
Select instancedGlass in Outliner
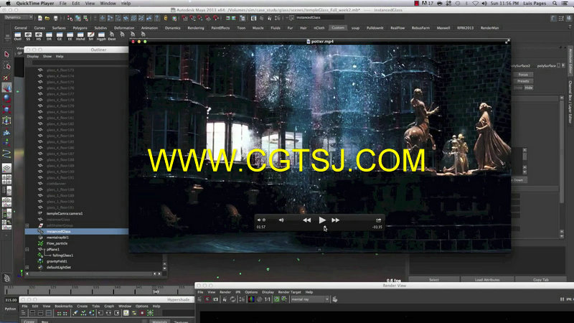click(x=77, y=231)
